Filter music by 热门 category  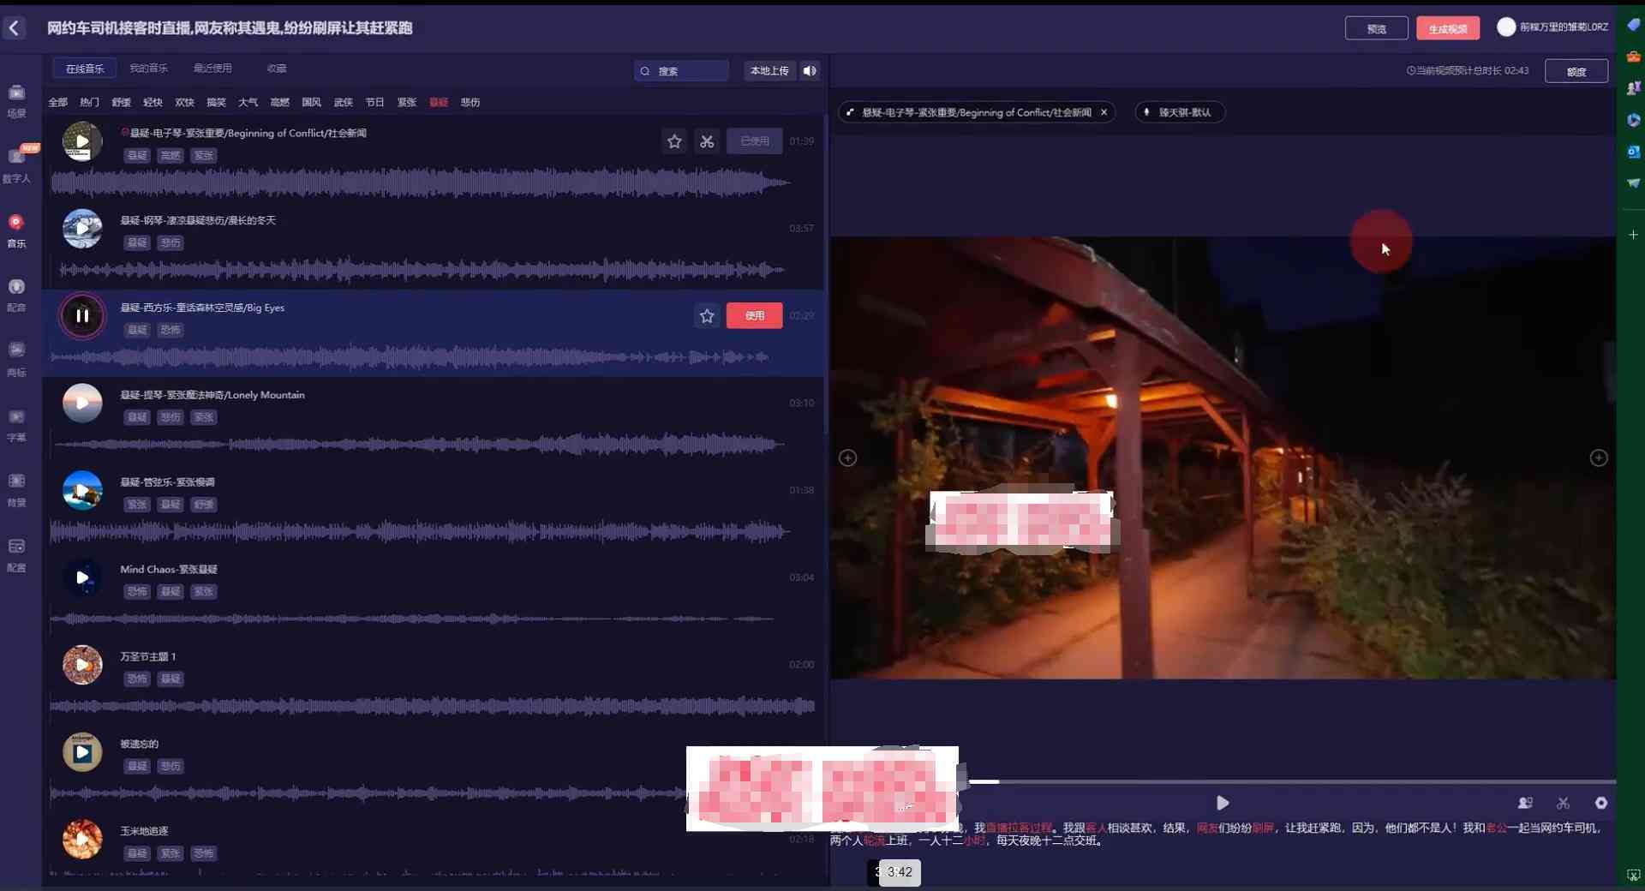click(90, 102)
